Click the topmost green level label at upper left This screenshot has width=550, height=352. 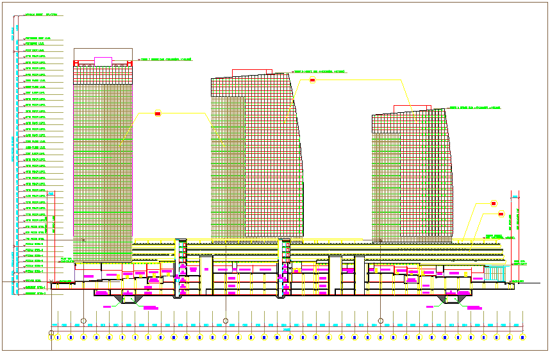tap(42, 14)
